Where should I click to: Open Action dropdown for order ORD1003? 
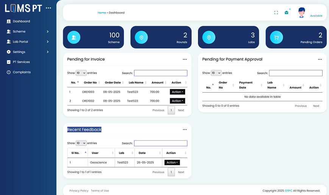[177, 92]
